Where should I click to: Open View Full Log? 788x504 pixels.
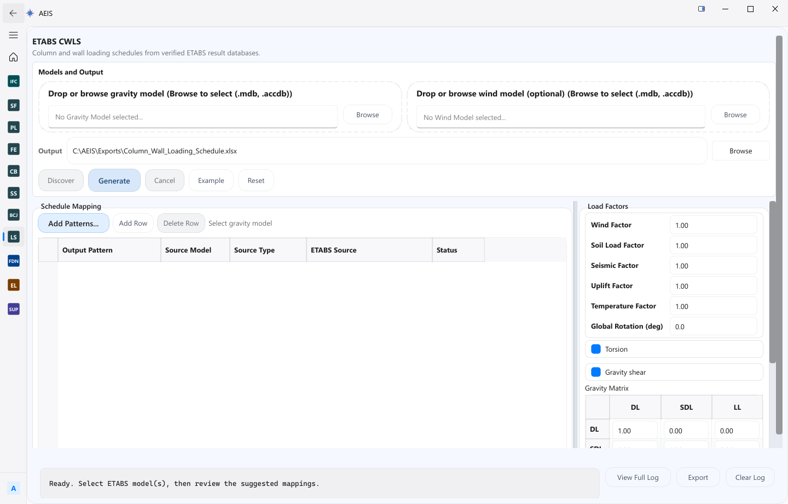(x=638, y=477)
